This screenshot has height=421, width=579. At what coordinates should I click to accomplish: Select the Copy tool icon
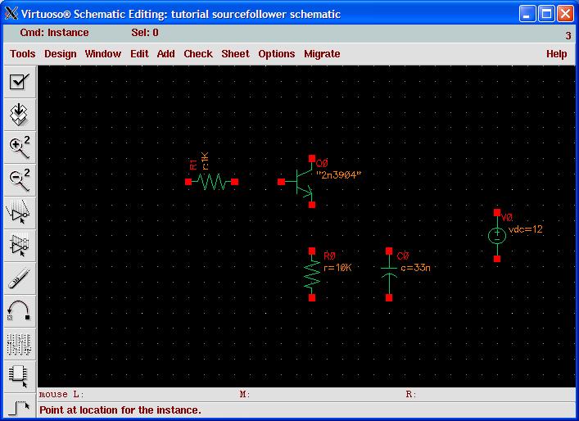pyautogui.click(x=20, y=245)
